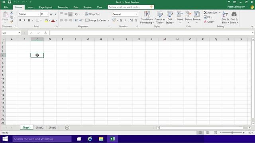Open the General number format dropdown
Screen dimensions: 255x143
(x=136, y=14)
